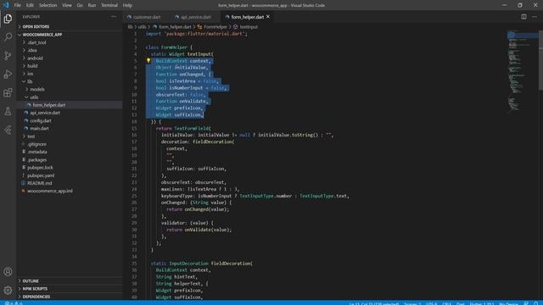The image size is (543, 305).
Task: Expand the models folder
Action: [x=70, y=89]
